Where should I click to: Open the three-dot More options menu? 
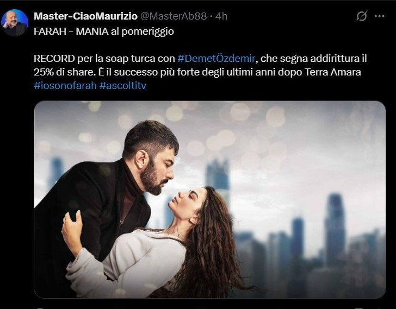pos(379,16)
